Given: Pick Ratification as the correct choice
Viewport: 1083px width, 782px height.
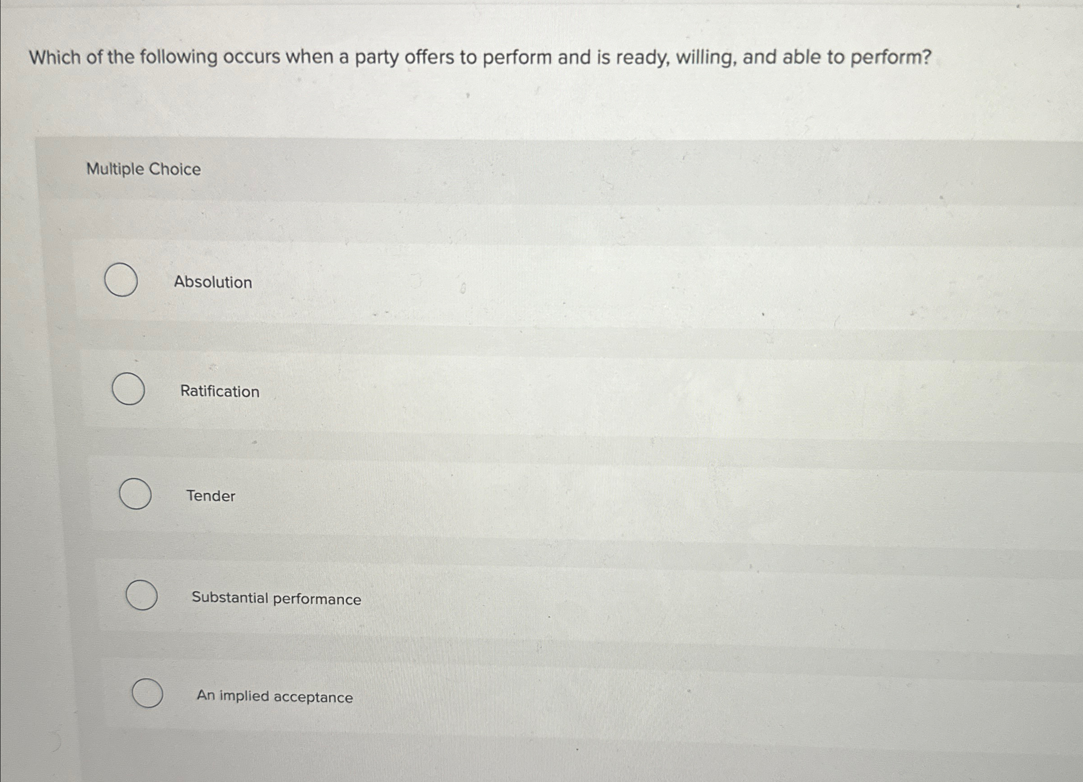Looking at the screenshot, I should click(x=129, y=390).
